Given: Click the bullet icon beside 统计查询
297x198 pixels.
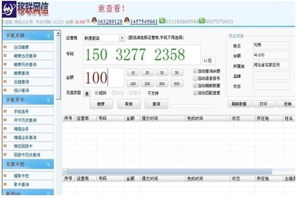Looking at the screenshot, I should click(x=5, y=90).
